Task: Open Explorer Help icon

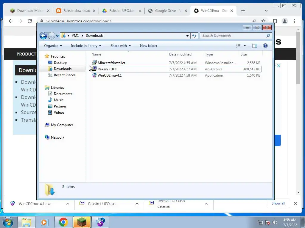Action: click(x=265, y=46)
